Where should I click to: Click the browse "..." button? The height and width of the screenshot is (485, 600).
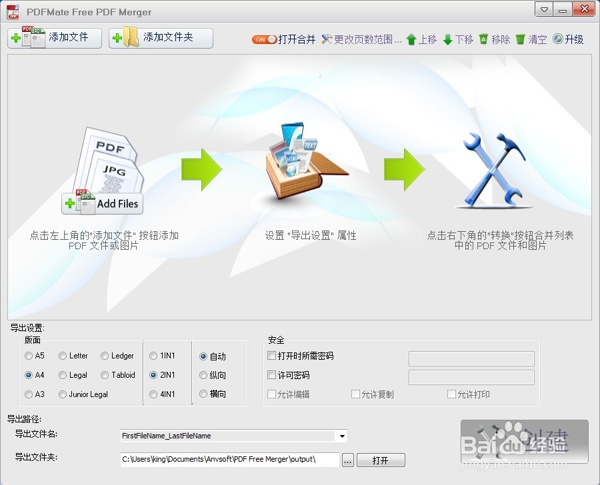(347, 460)
